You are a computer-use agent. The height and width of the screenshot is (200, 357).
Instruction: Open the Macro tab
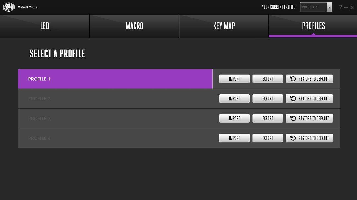pos(134,26)
